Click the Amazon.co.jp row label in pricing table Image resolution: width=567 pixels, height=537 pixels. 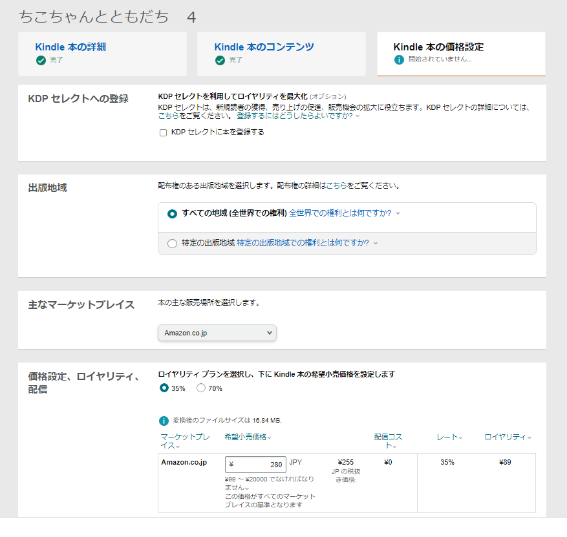click(x=184, y=462)
